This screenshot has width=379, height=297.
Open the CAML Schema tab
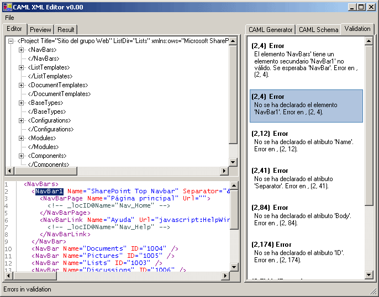pyautogui.click(x=318, y=30)
